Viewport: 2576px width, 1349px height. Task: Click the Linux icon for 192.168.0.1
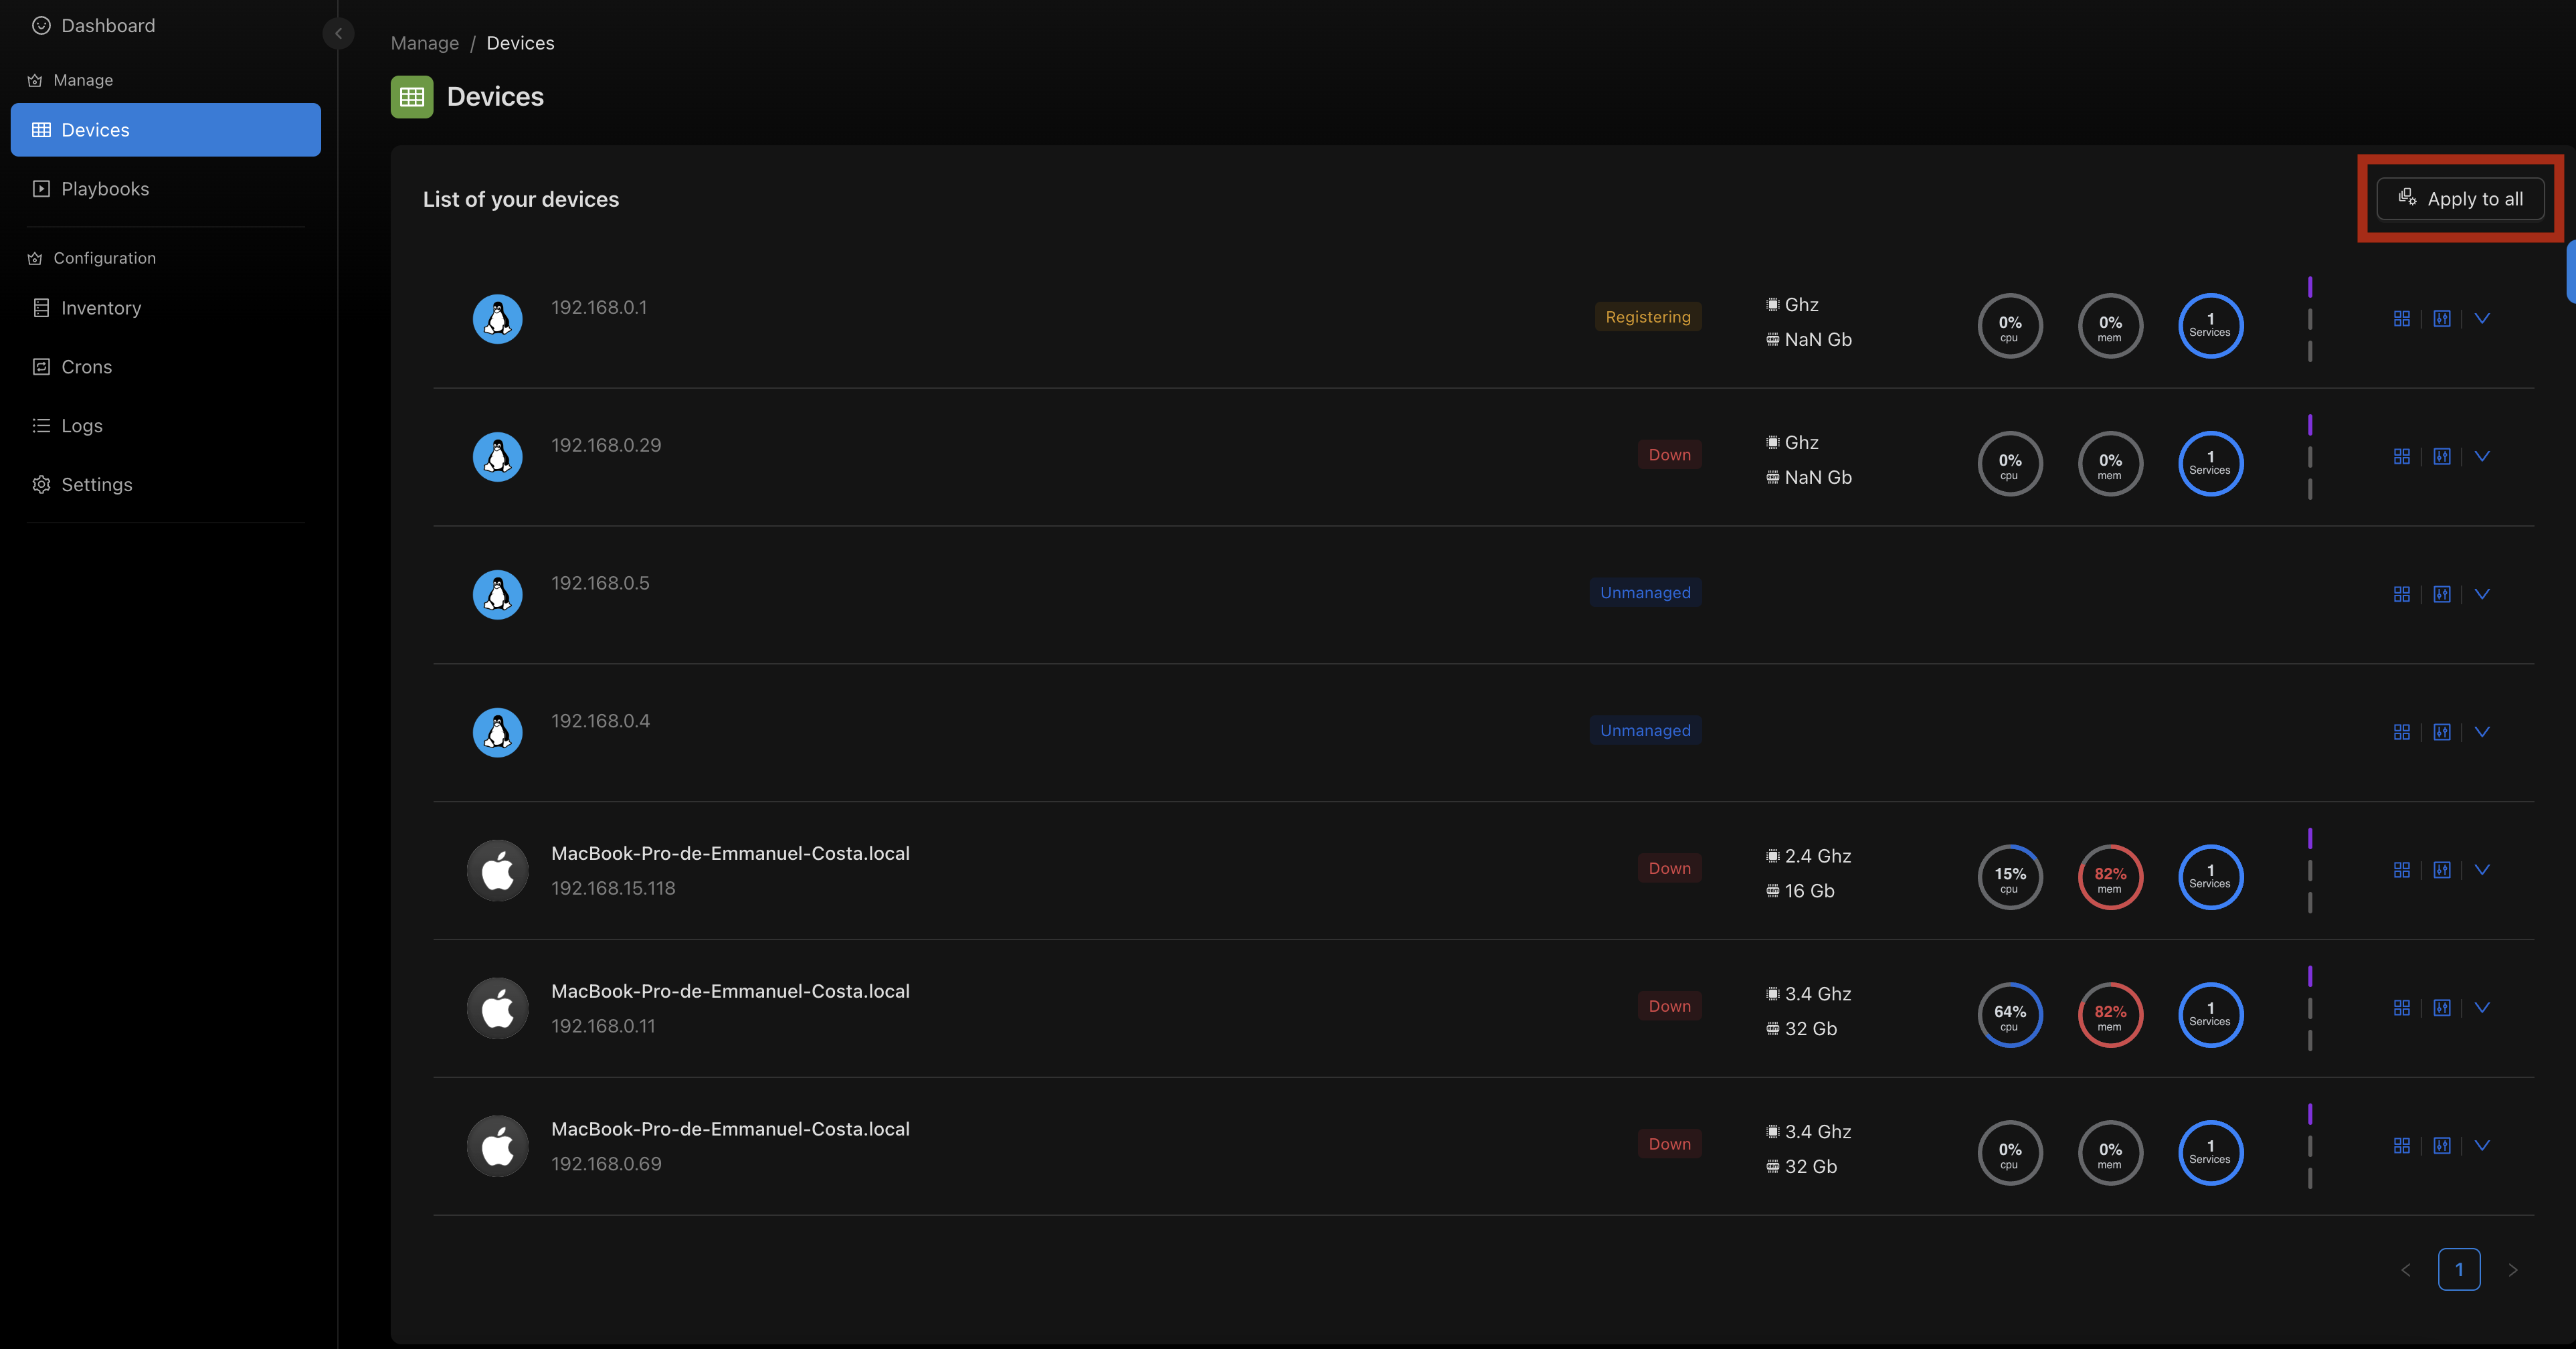(498, 319)
